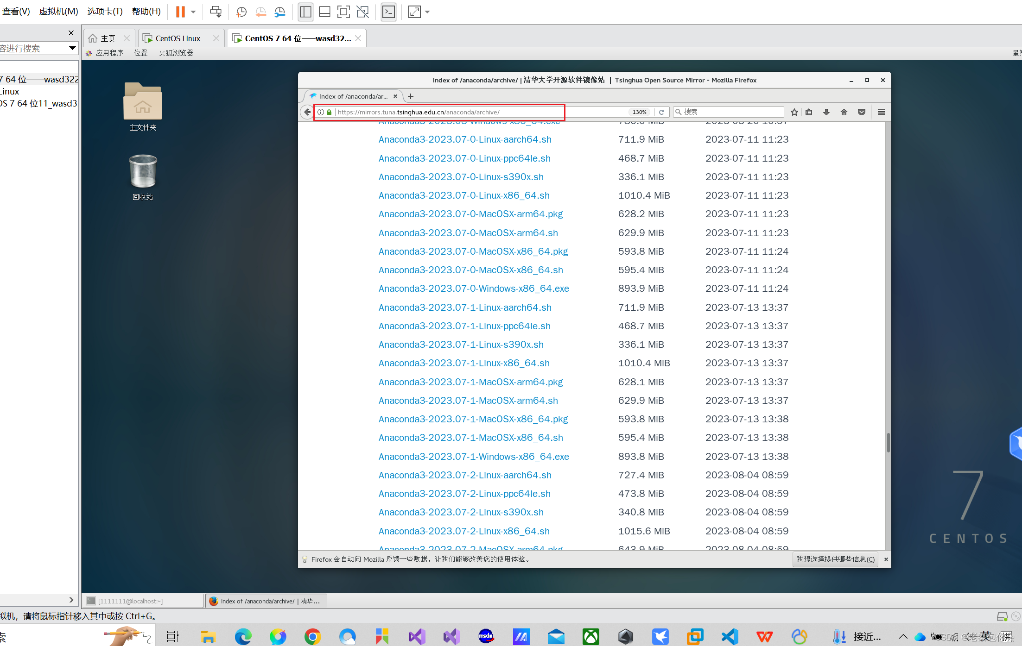Click the Firefox show bookmarks list icon
This screenshot has height=646, width=1022.
(x=809, y=112)
